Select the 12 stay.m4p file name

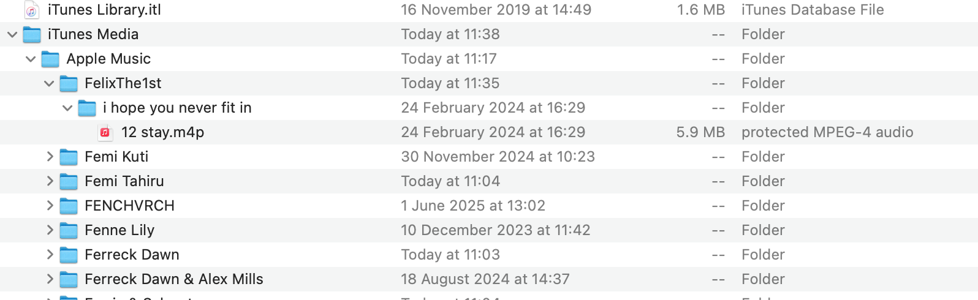pos(162,132)
